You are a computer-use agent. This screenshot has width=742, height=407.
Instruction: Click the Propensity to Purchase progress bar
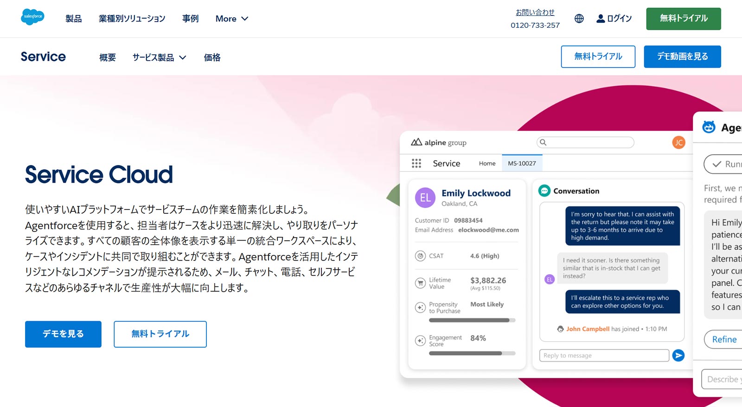[472, 320]
